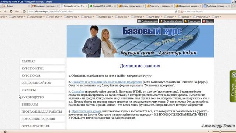Expand the CPA bookmarks folder
Screen dimensions: 236x133
click(x=216, y=17)
